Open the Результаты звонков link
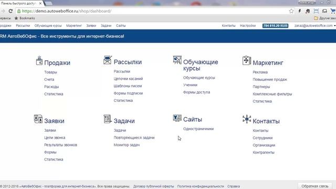Viewport: 336px width, 189px height. click(x=61, y=145)
